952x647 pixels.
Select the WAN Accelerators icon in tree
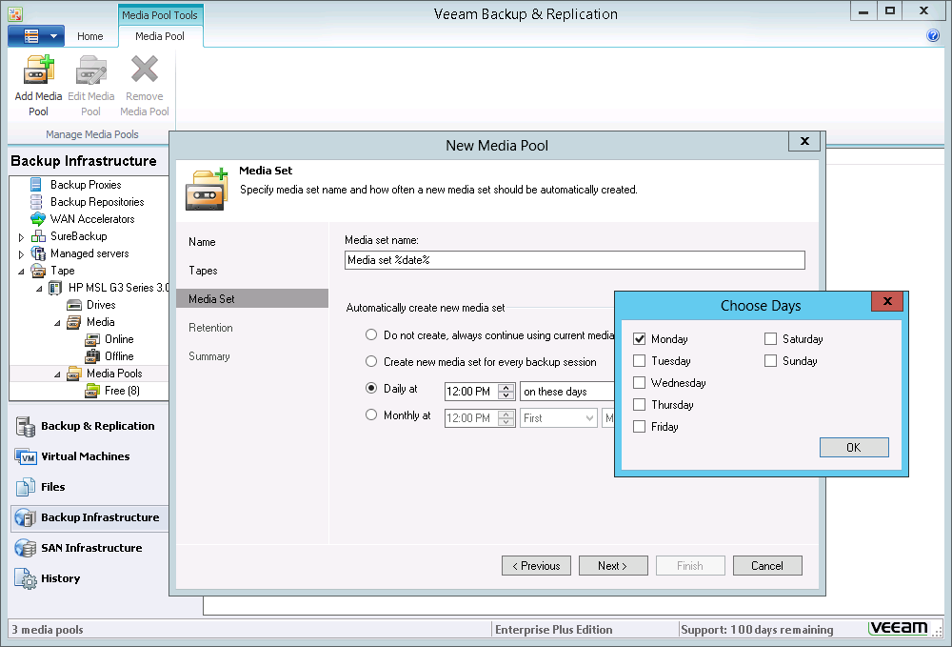tap(38, 219)
